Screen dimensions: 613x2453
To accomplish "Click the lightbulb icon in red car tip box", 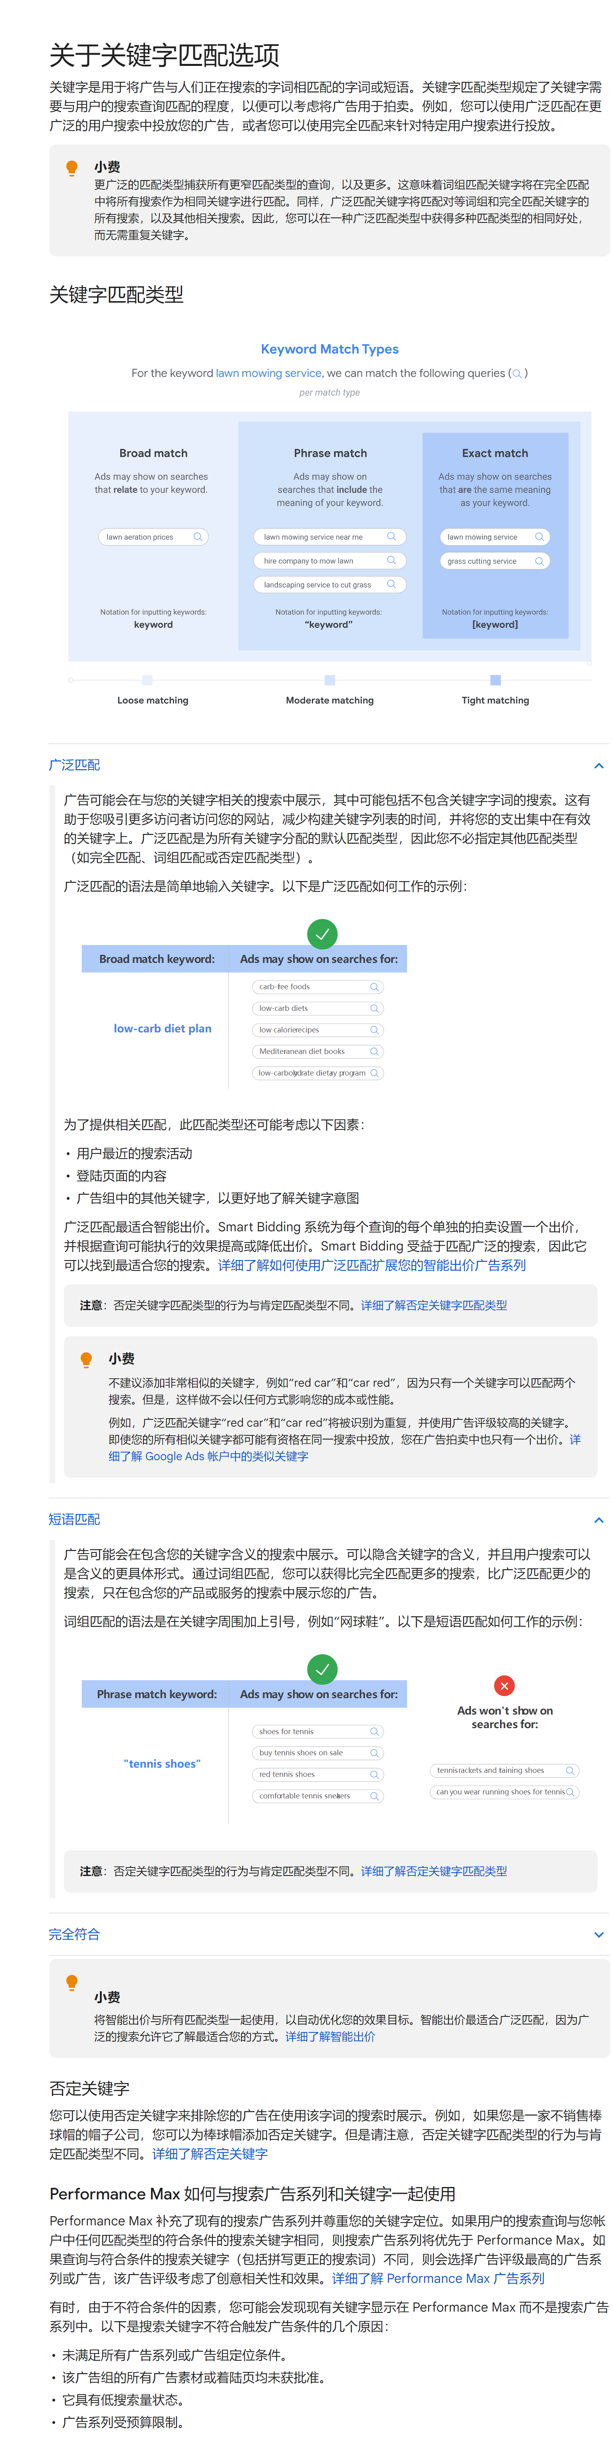I will pos(86,1360).
